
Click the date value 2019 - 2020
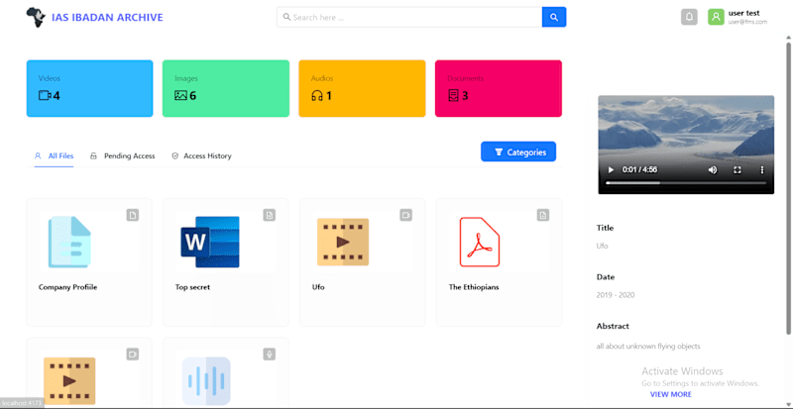(616, 295)
